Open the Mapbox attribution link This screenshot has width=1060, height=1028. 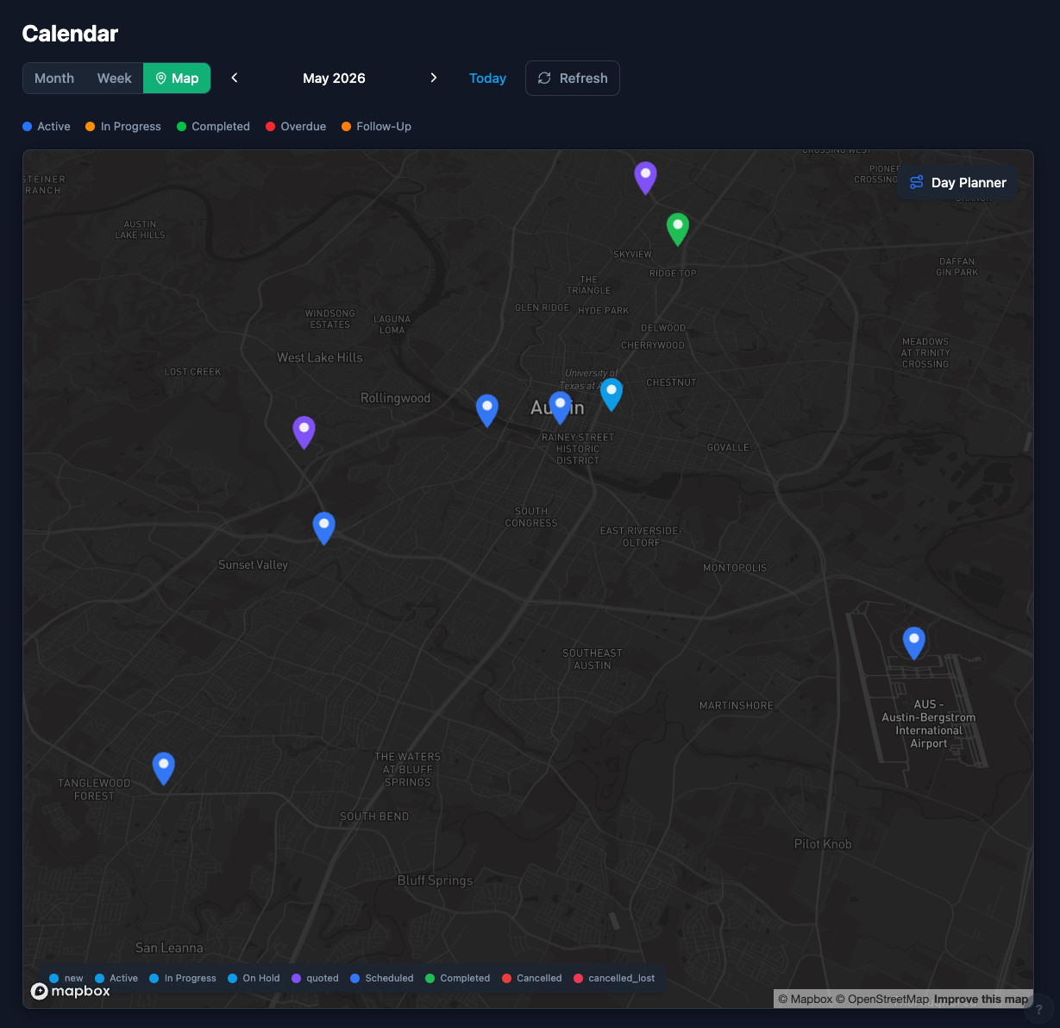click(805, 1000)
